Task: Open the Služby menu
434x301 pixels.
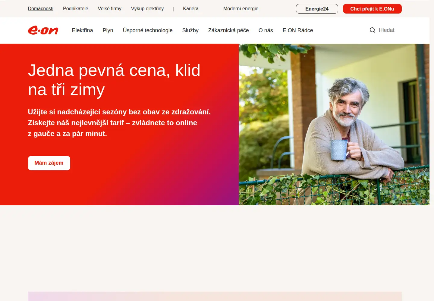Action: click(x=190, y=30)
